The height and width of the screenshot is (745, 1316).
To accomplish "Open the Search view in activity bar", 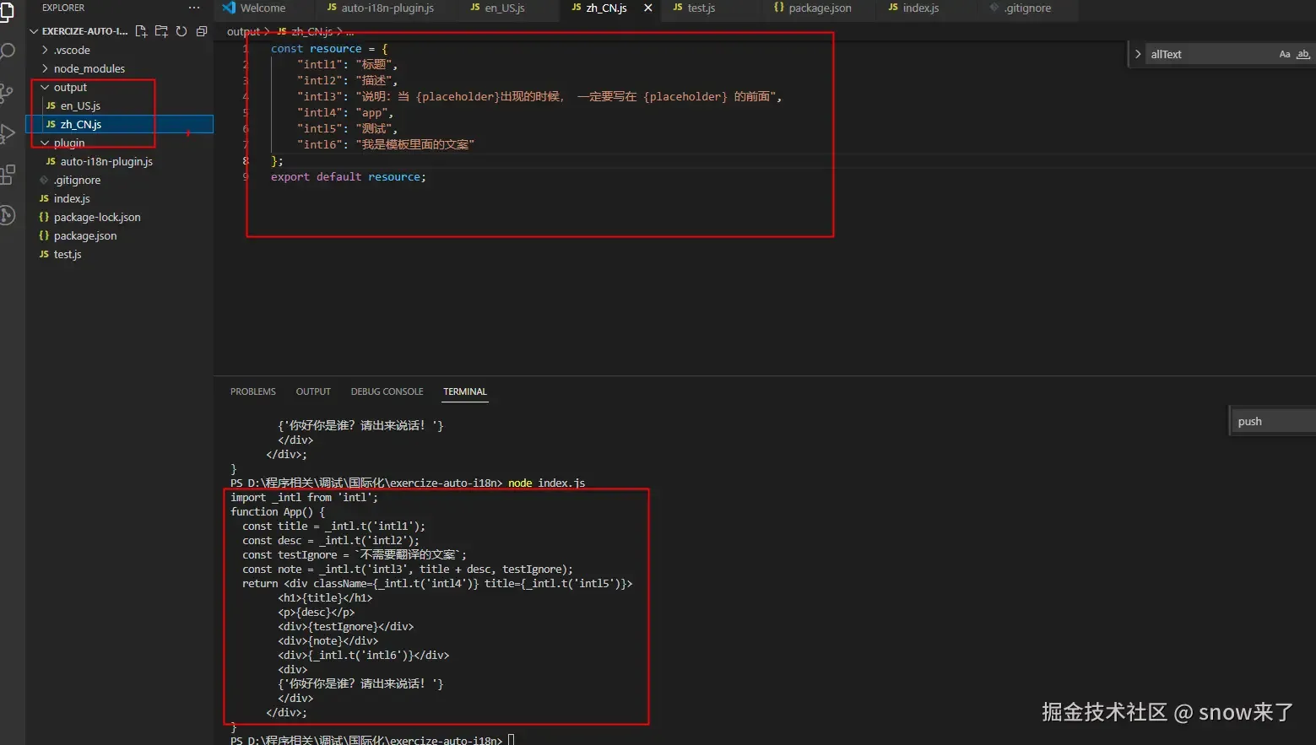I will (x=8, y=52).
